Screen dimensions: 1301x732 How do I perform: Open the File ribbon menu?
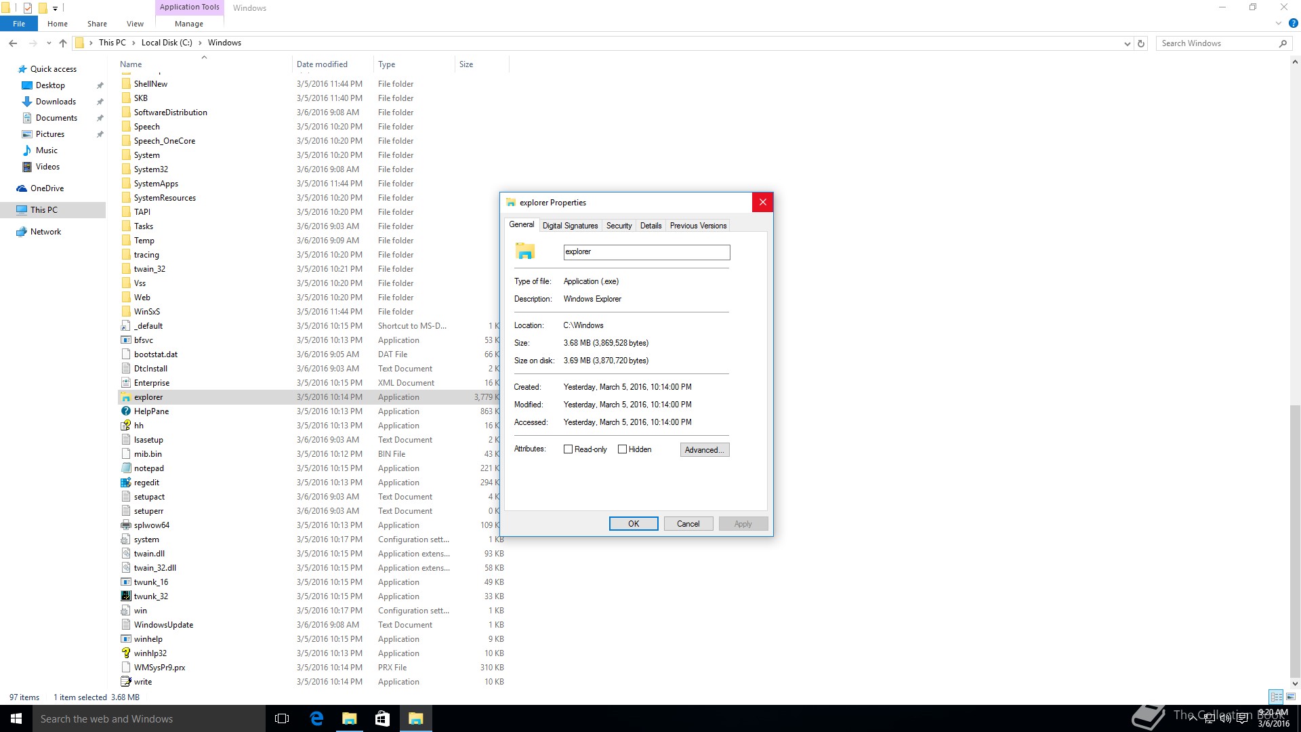click(x=19, y=24)
